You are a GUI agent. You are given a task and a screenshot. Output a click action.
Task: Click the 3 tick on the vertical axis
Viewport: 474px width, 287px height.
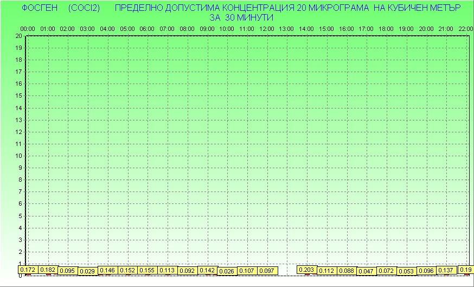point(20,240)
